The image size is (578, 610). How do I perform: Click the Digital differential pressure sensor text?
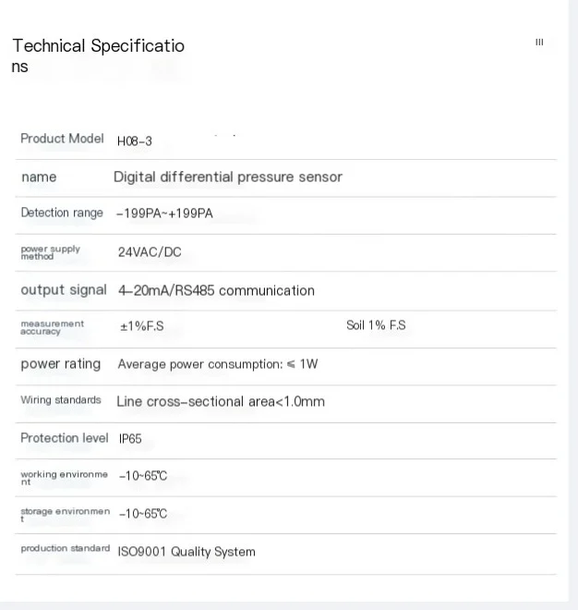pos(227,177)
